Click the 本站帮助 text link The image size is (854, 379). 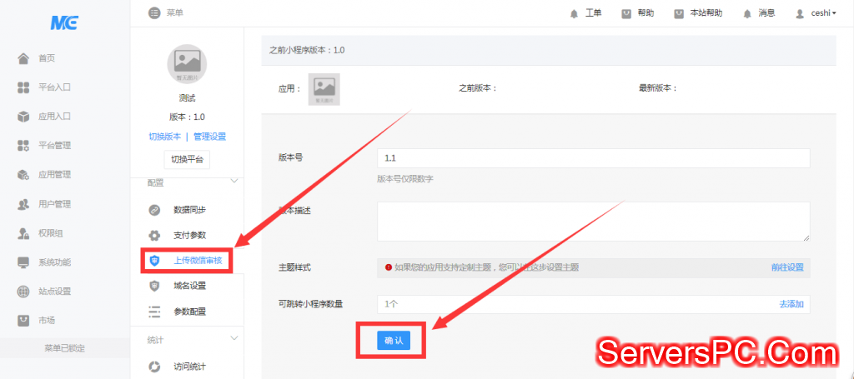coord(706,13)
